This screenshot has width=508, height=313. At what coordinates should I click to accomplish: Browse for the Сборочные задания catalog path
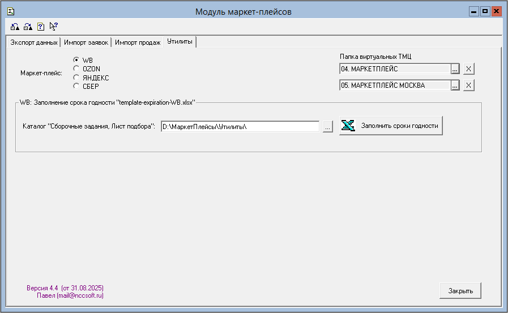click(327, 127)
